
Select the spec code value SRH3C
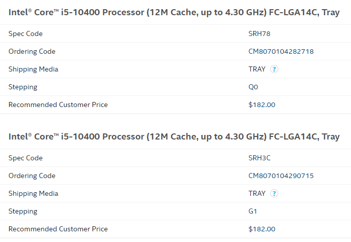(259, 158)
